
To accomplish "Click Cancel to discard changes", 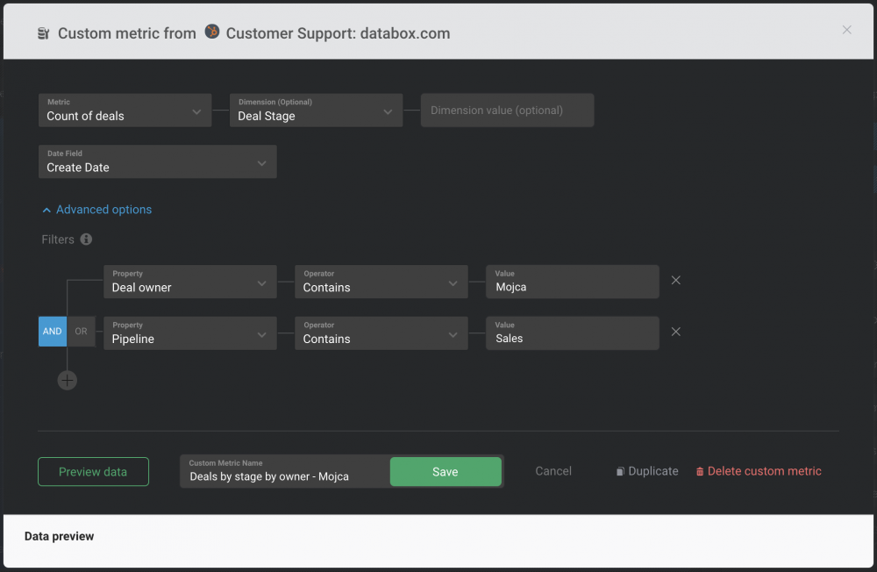I will click(553, 471).
